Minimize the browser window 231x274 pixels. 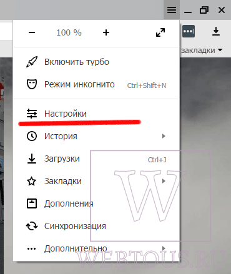pyautogui.click(x=188, y=12)
